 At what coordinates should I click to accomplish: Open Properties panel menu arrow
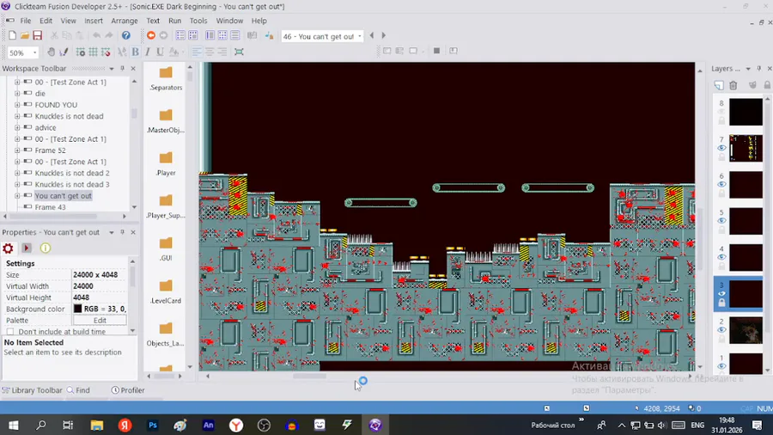click(112, 232)
